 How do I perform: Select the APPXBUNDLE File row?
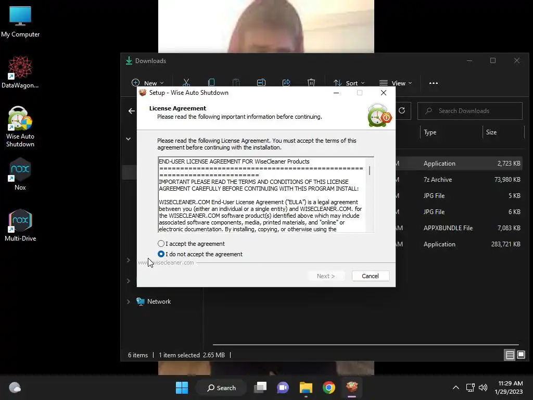pos(460,228)
